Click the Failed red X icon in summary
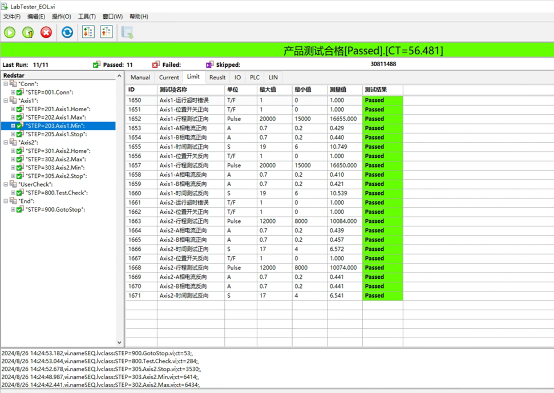554x393 pixels. point(156,64)
